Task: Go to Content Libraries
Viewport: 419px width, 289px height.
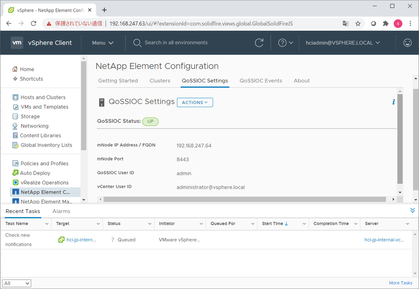Action: 40,135
